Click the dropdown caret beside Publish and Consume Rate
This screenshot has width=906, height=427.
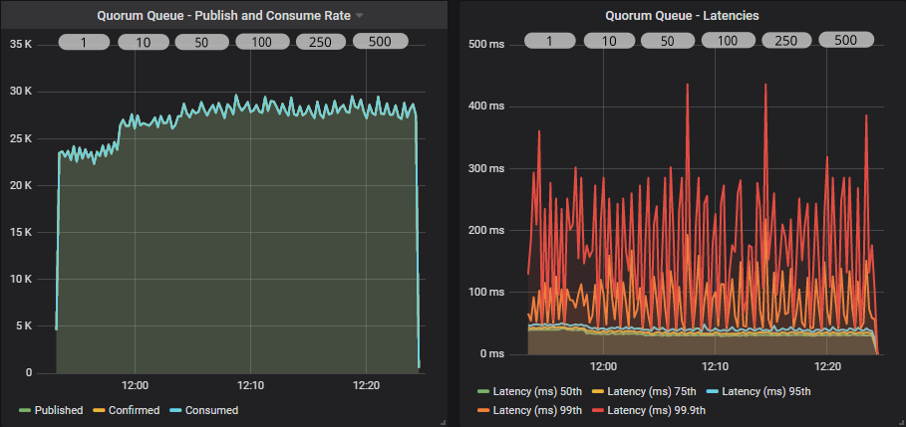359,16
